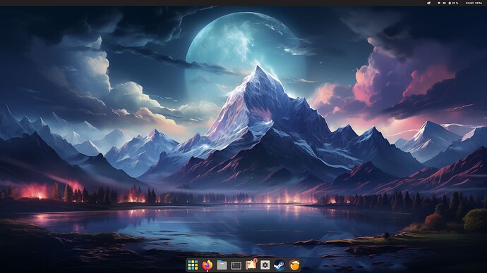The height and width of the screenshot is (273, 487).
Task: Click the central snowy mountain peak on desktop
Action: (258, 75)
